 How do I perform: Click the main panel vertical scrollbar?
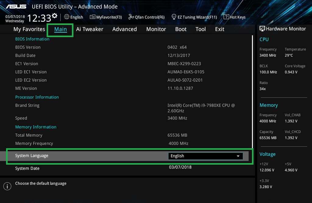tap(253, 92)
